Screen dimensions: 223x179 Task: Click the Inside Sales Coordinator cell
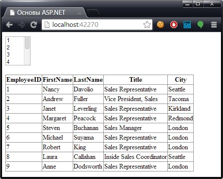136,157
